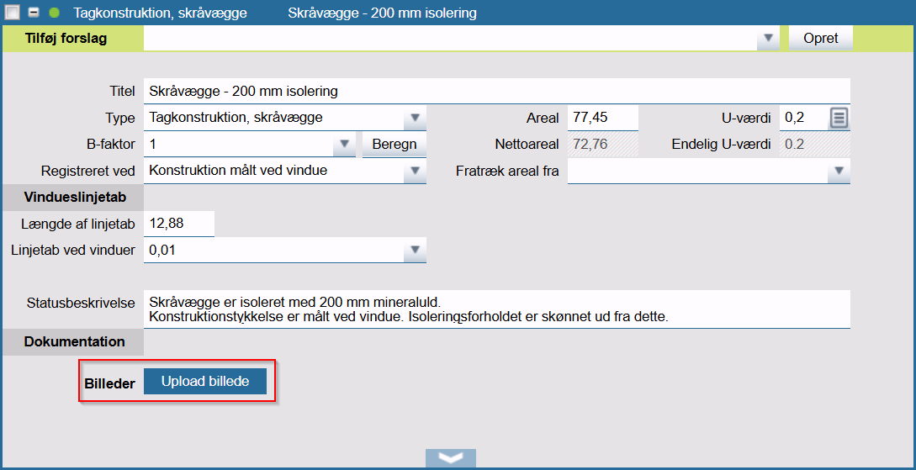Open the Tilføj forslag dropdown
The width and height of the screenshot is (916, 470).
click(767, 39)
